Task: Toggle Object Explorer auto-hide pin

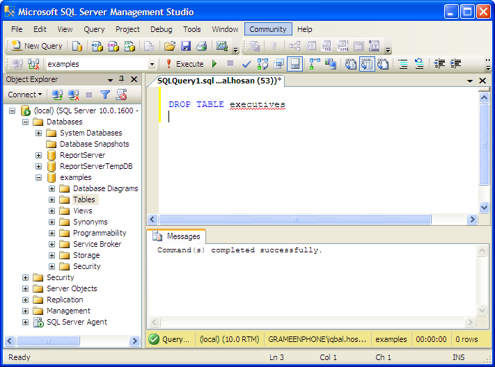Action: (122, 79)
